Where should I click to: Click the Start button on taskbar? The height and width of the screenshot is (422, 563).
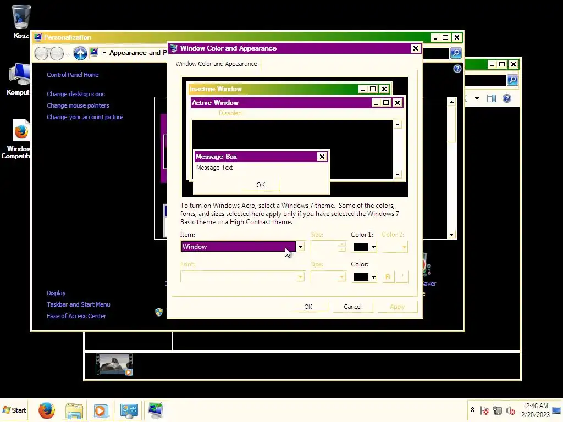(x=14, y=410)
